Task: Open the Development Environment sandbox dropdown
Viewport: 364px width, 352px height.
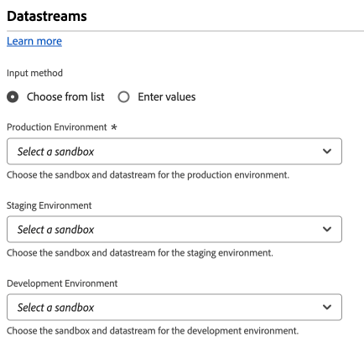Action: (x=174, y=308)
